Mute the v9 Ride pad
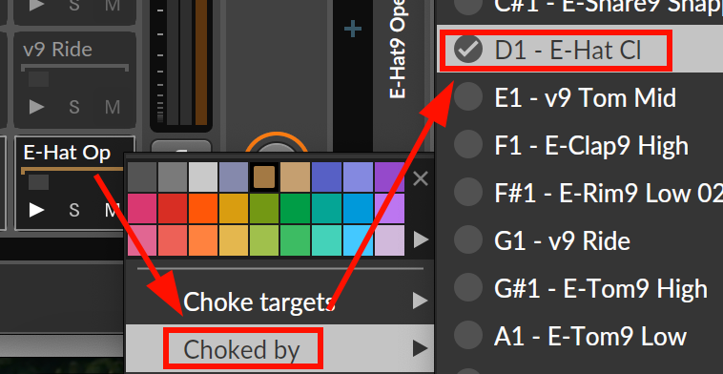The image size is (723, 374). (x=113, y=107)
